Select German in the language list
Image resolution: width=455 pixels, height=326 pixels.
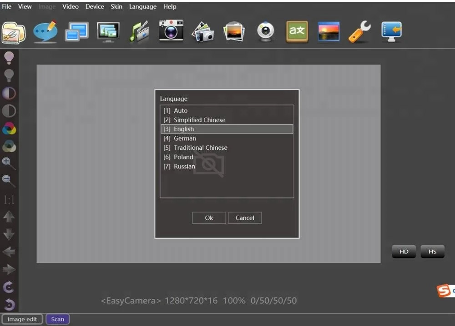[185, 138]
